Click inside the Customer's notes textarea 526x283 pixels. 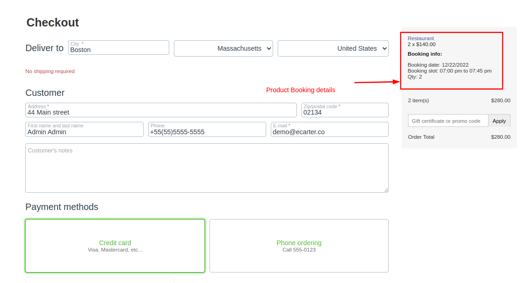coord(207,168)
